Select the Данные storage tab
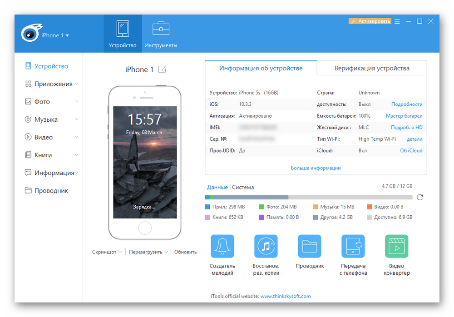 (x=217, y=187)
